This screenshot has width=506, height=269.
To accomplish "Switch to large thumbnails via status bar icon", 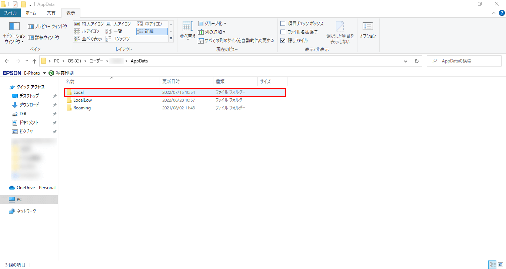I will 500,265.
